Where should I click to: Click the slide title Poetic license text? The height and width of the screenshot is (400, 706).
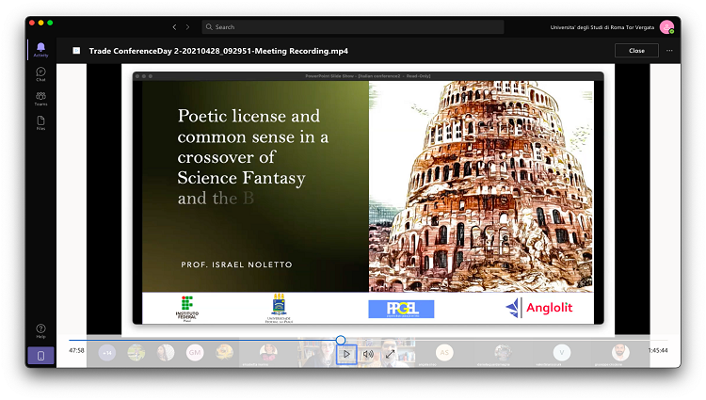252,156
